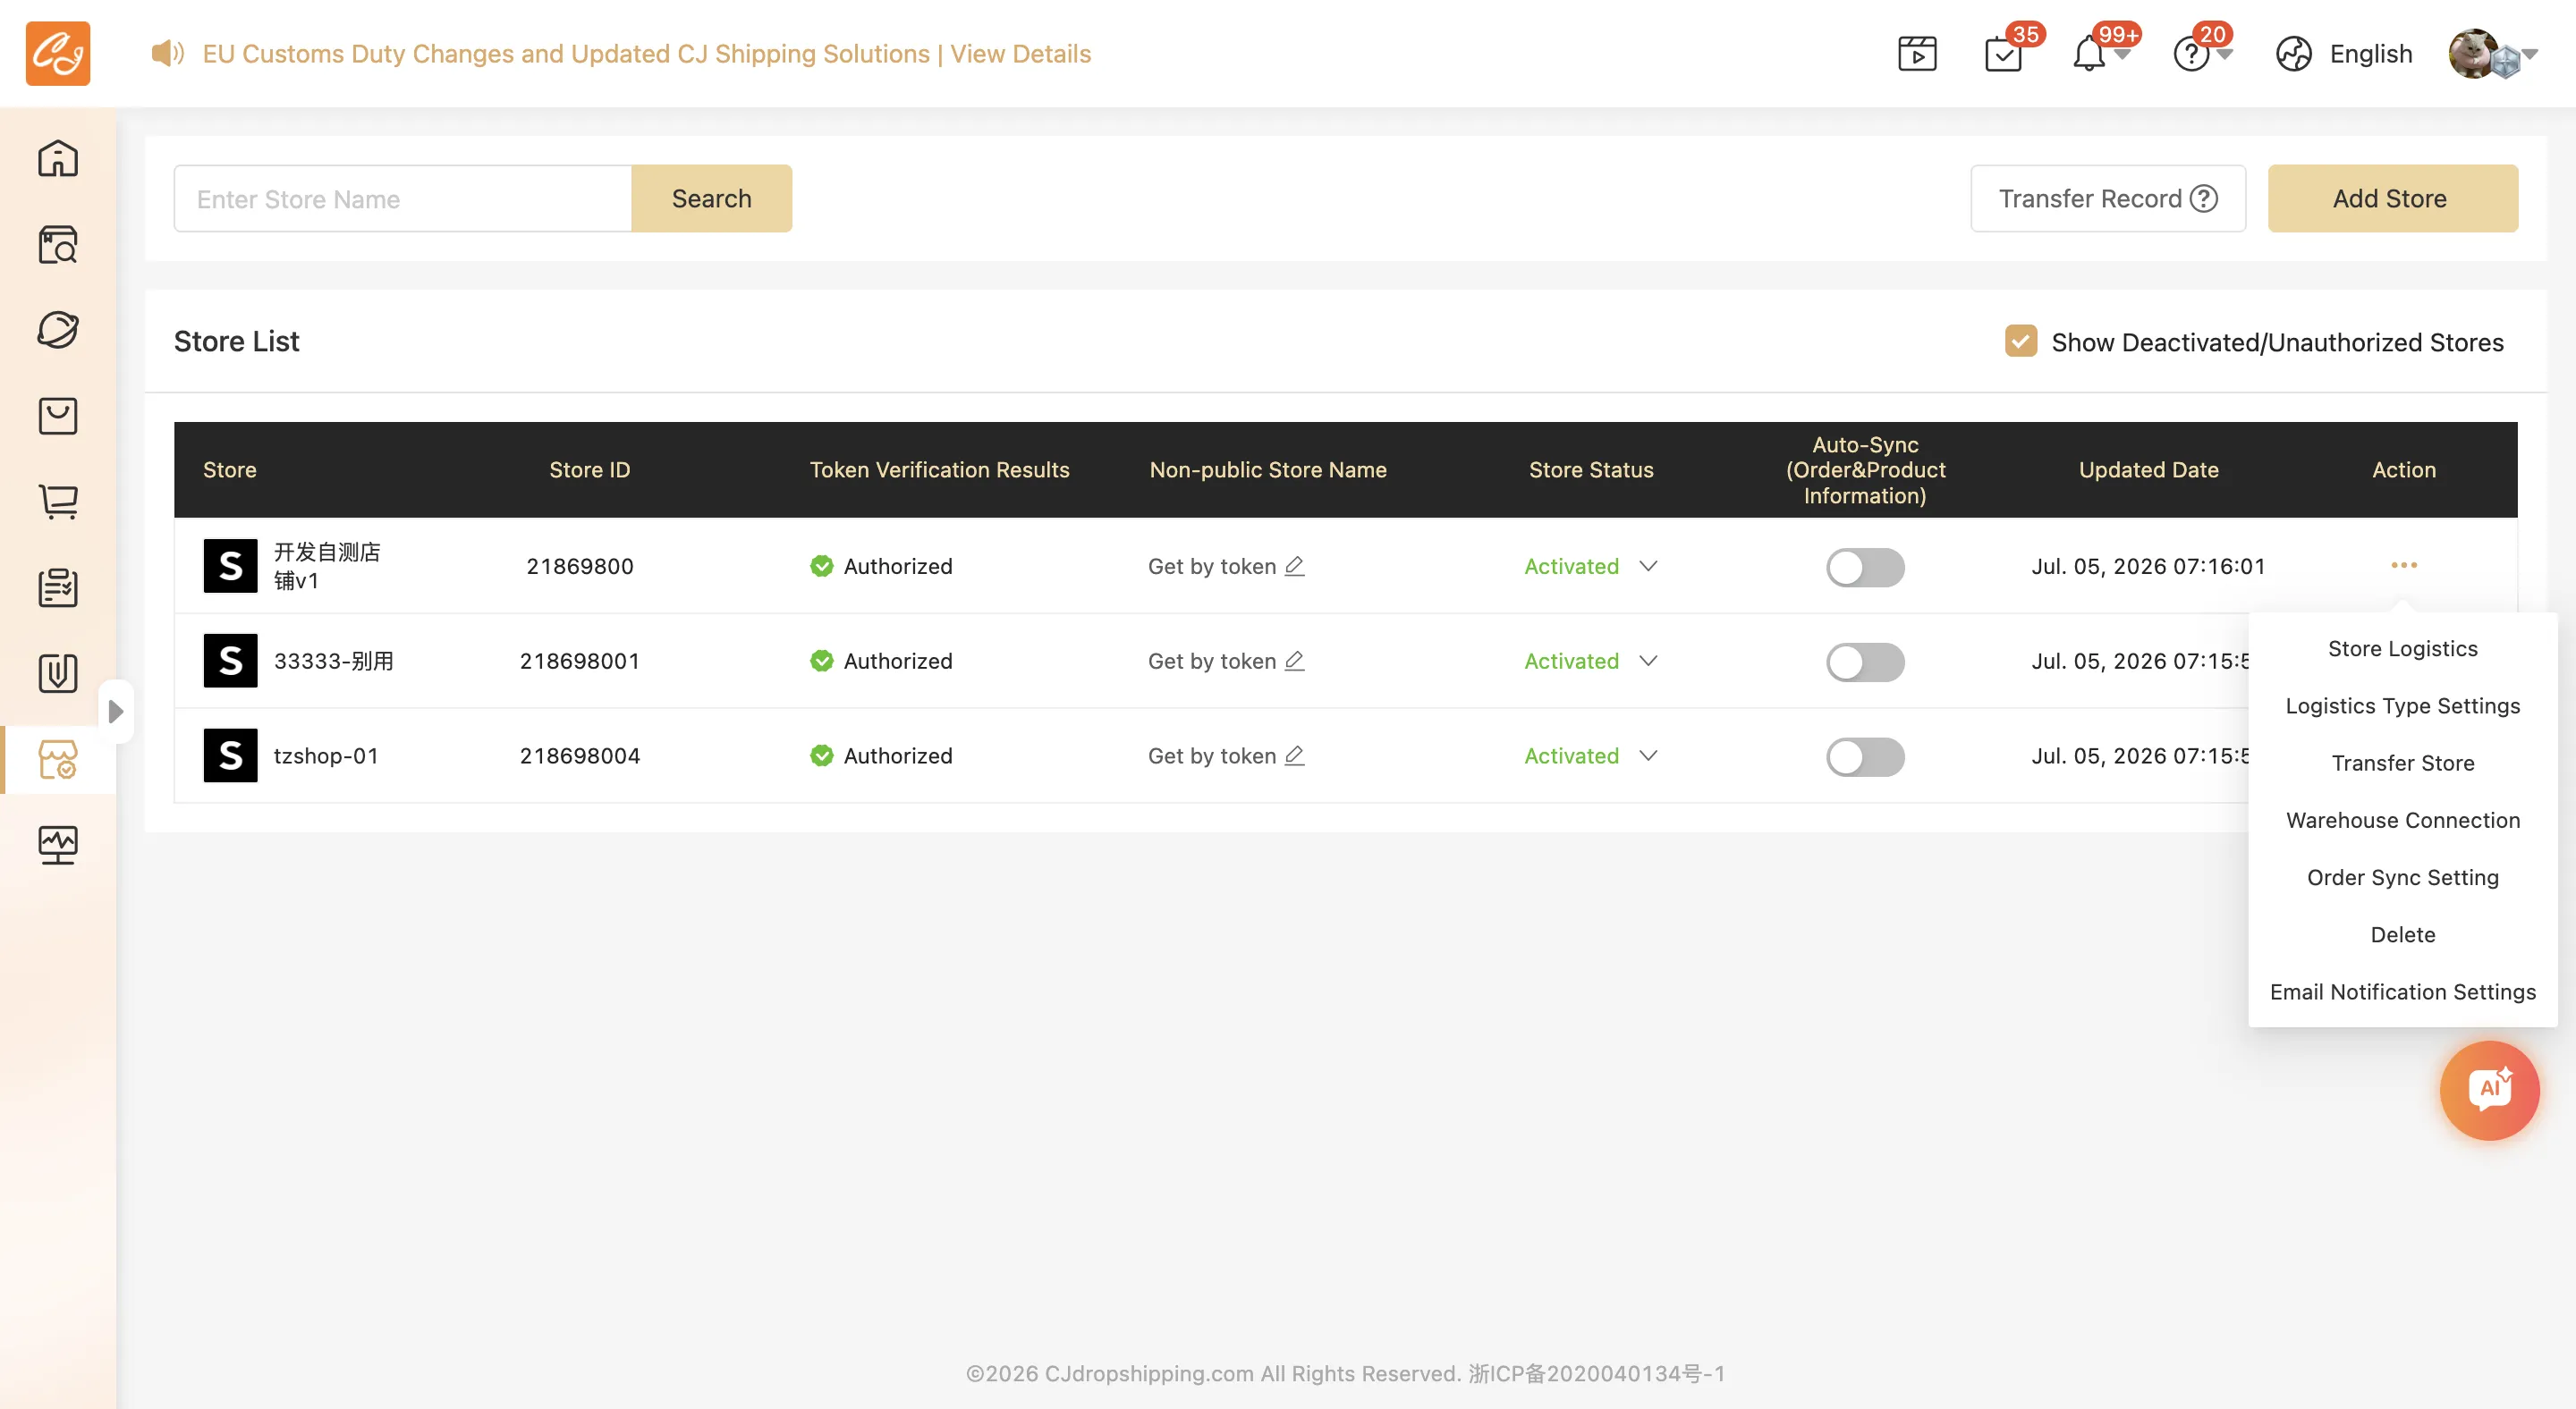The image size is (2576, 1409).
Task: Expand Store Status dropdown for 开发自测店铺v1
Action: [1649, 566]
